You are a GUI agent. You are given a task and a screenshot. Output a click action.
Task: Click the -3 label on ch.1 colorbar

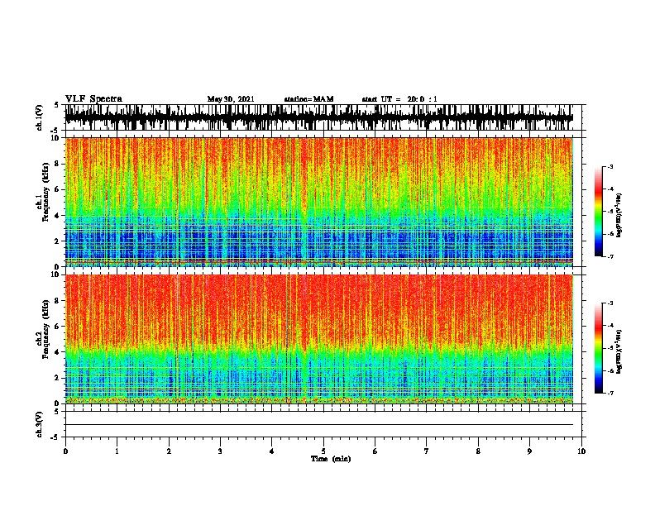[x=610, y=167]
